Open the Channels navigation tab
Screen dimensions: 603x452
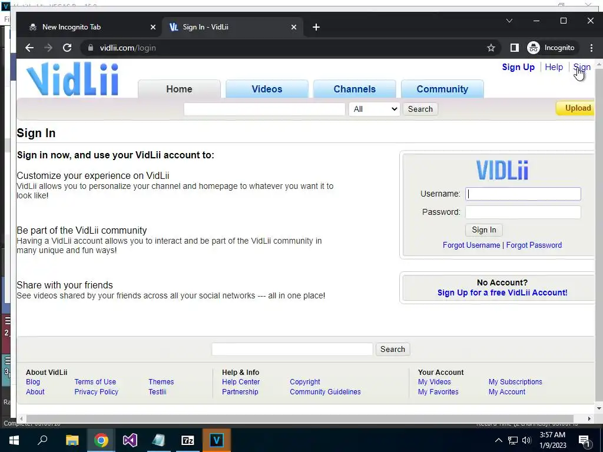pyautogui.click(x=354, y=89)
